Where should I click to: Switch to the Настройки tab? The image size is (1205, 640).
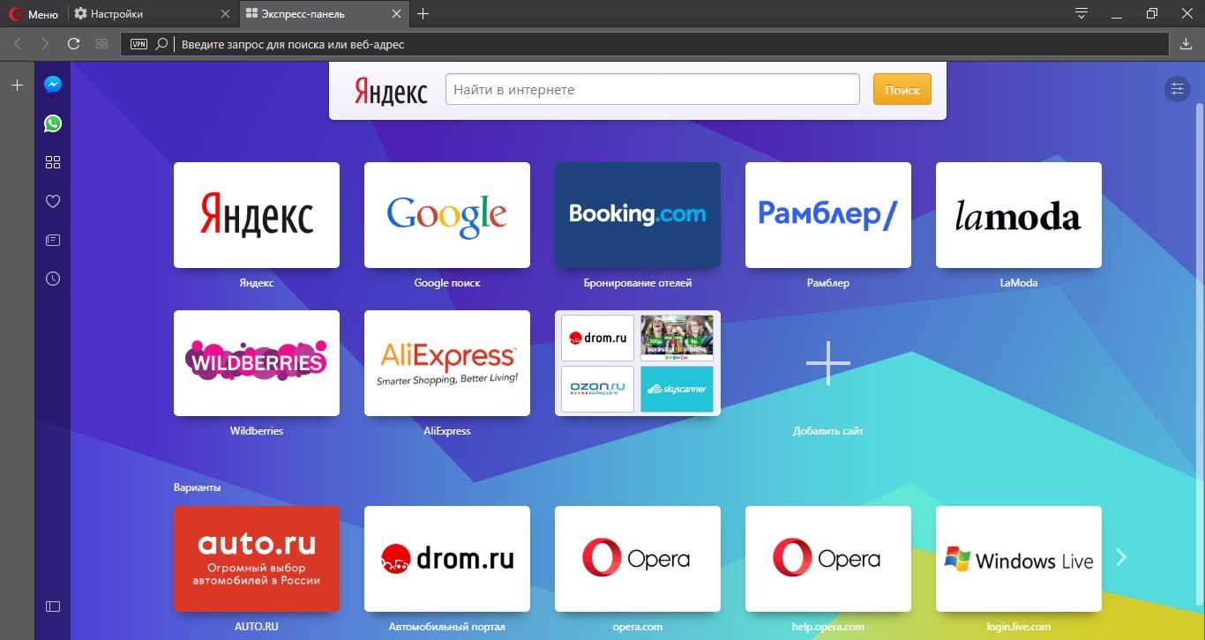[152, 14]
